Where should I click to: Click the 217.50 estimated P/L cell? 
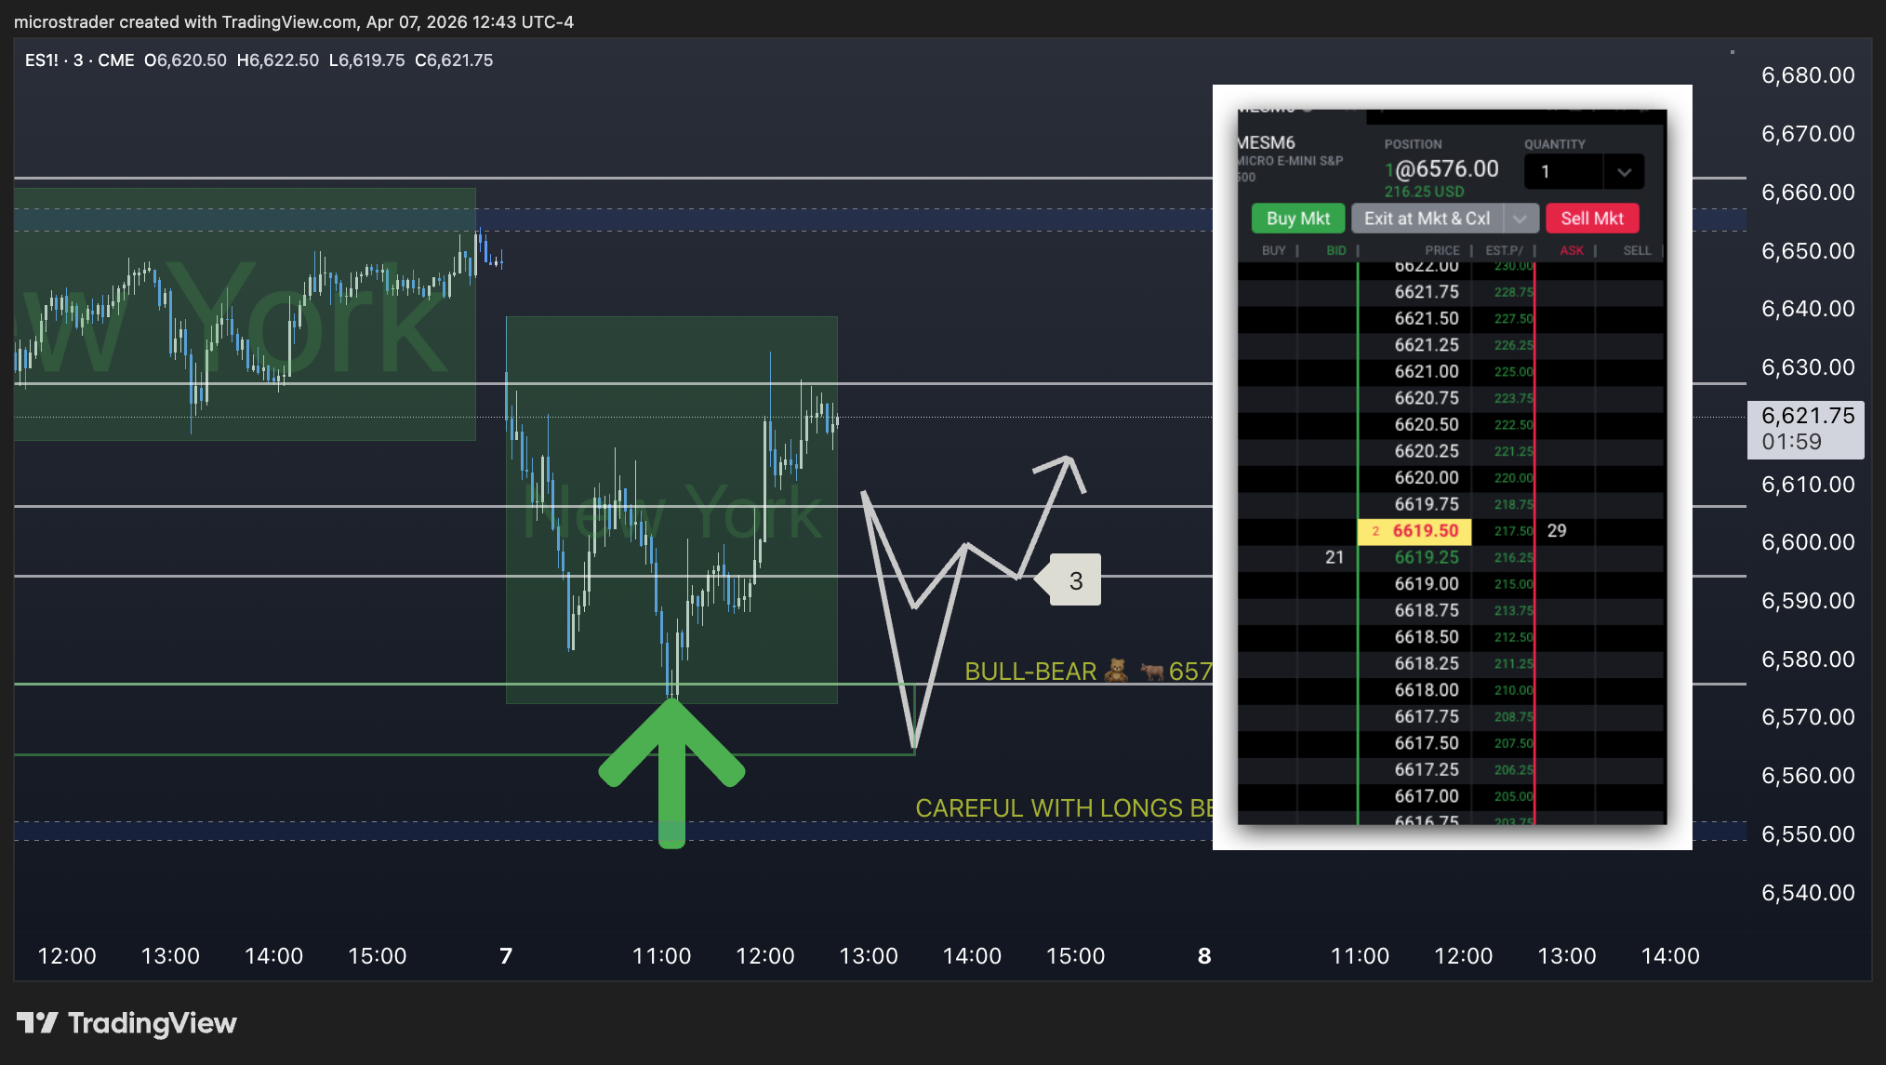coord(1513,531)
